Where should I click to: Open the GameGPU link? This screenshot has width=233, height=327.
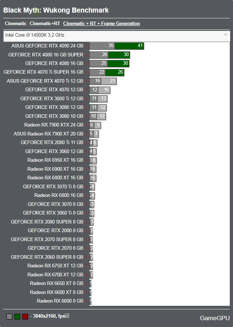[x=215, y=318]
